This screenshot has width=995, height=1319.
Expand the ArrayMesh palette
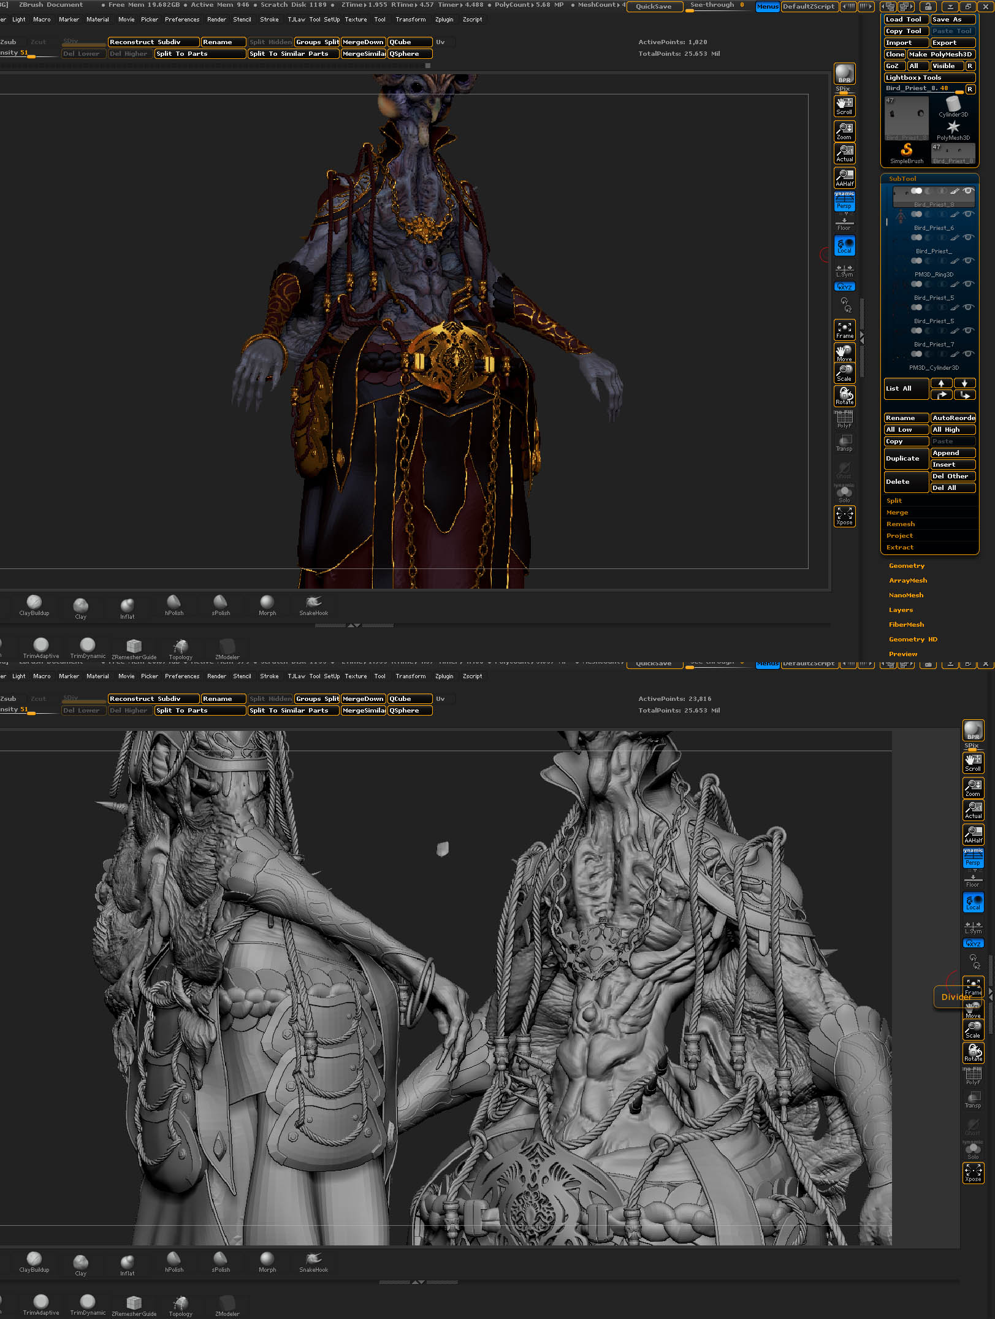(x=908, y=580)
